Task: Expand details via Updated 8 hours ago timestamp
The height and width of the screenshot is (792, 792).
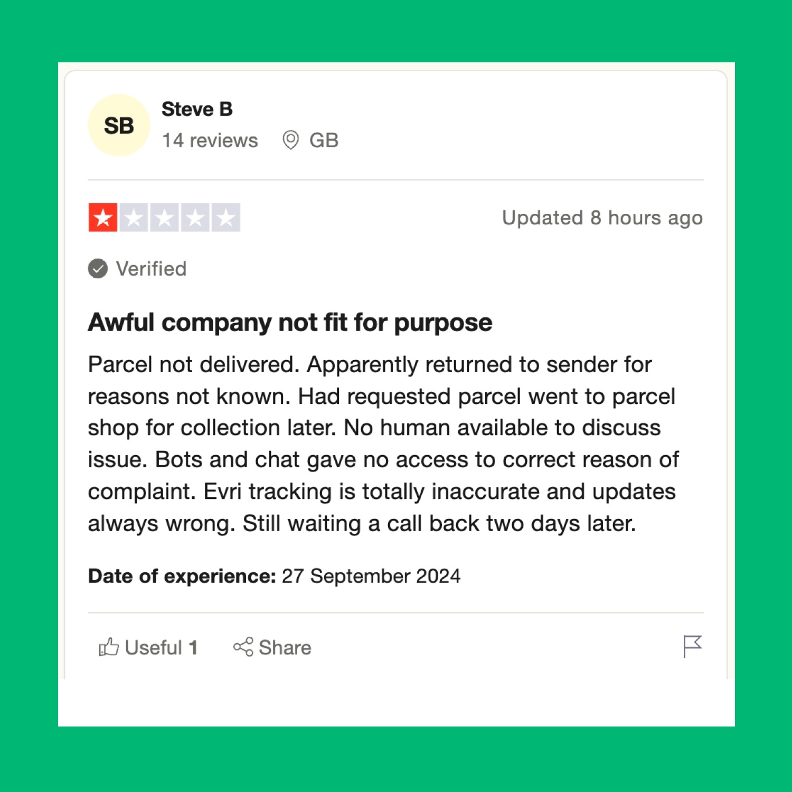Action: pyautogui.click(x=601, y=218)
